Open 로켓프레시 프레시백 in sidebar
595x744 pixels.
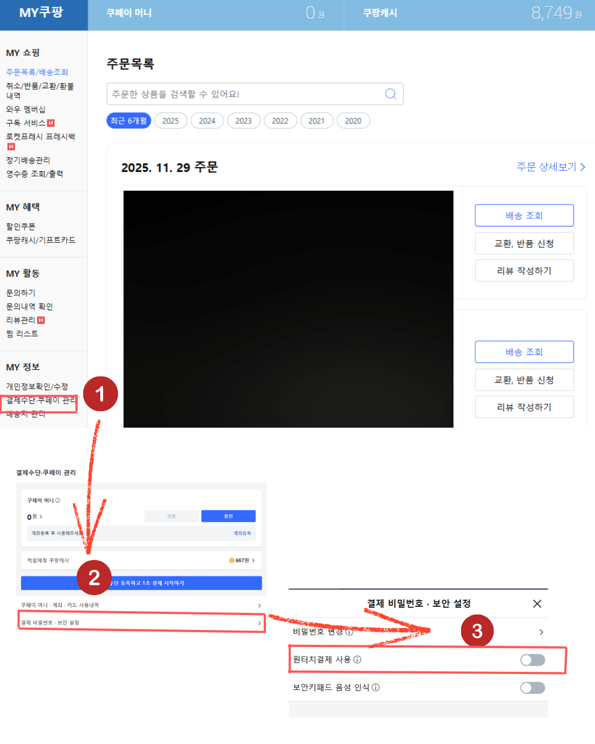click(40, 137)
